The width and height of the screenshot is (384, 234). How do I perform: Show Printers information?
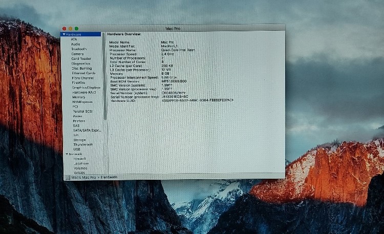tap(79, 121)
